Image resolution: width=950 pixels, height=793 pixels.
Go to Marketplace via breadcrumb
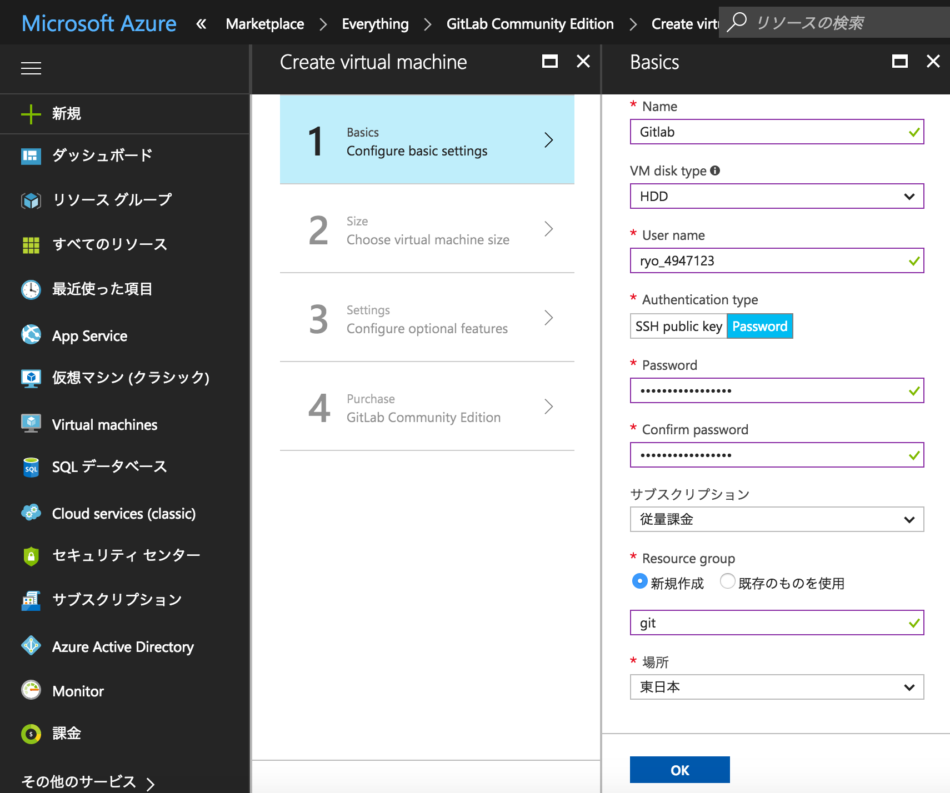click(264, 23)
